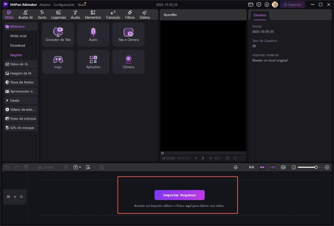Start voice-over with the timeline microphone icon

pyautogui.click(x=235, y=167)
